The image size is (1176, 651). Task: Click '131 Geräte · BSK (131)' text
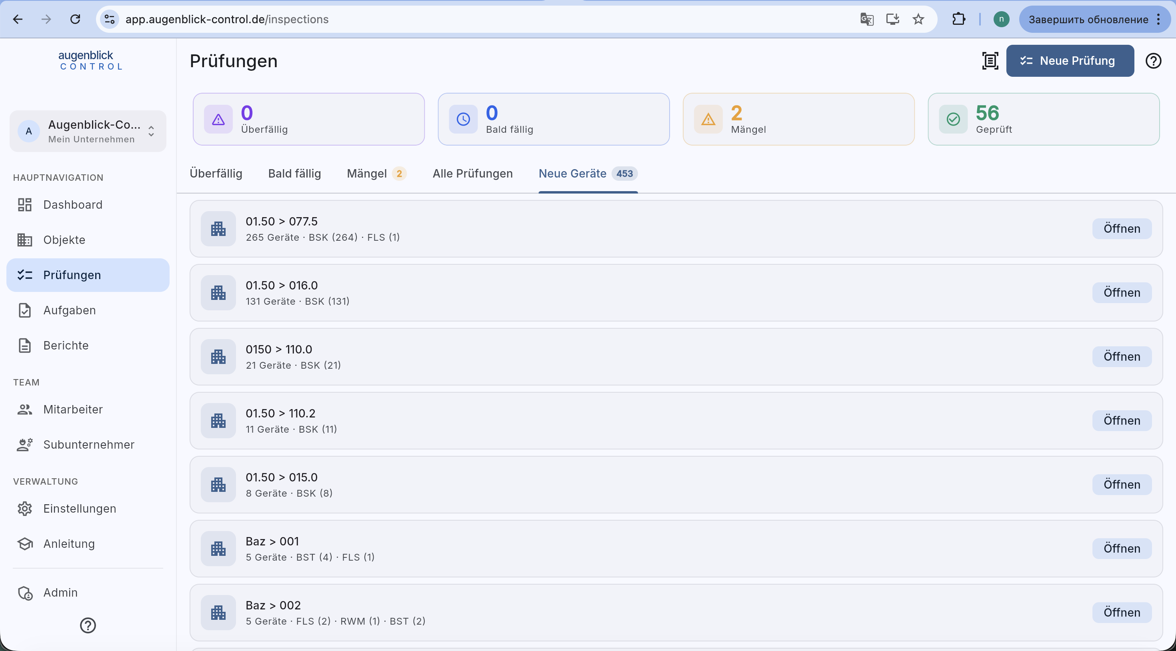pos(298,301)
